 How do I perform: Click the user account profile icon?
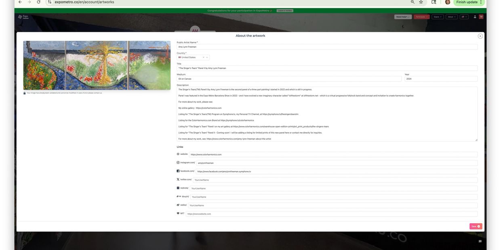(475, 17)
